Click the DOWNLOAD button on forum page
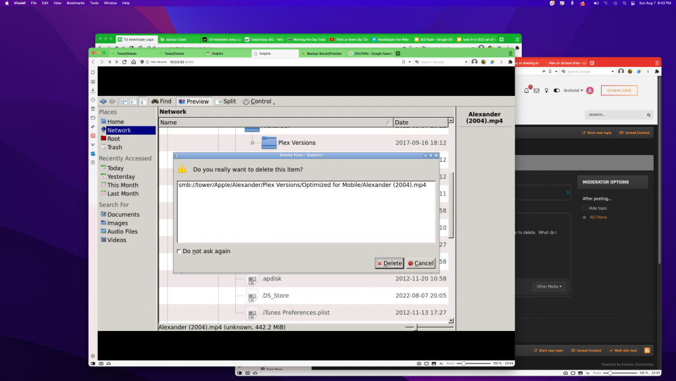 (x=619, y=91)
